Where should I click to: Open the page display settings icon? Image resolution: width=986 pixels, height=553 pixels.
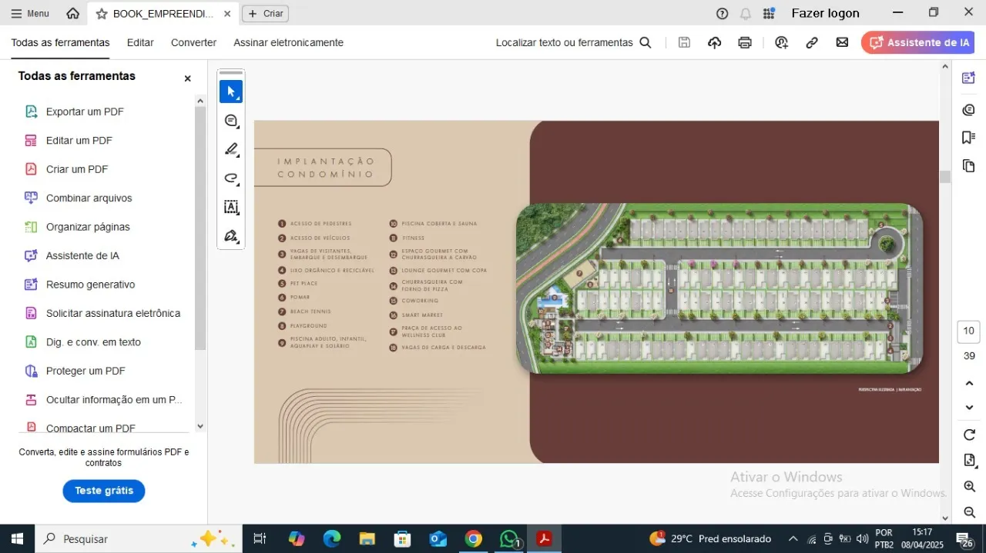969,461
